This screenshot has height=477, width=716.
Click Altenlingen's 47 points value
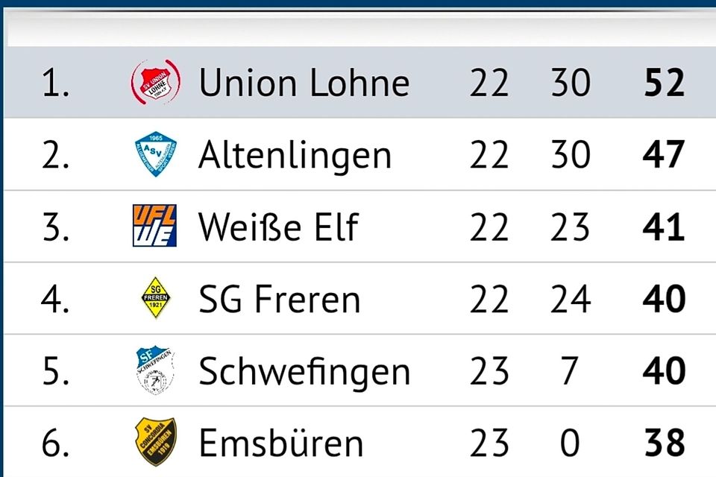pos(664,155)
